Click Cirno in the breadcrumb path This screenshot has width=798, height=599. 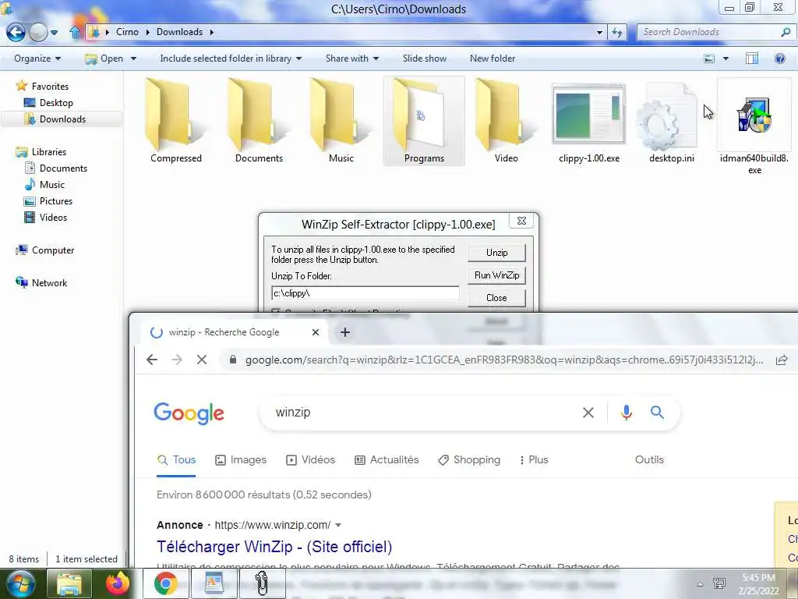[x=127, y=31]
